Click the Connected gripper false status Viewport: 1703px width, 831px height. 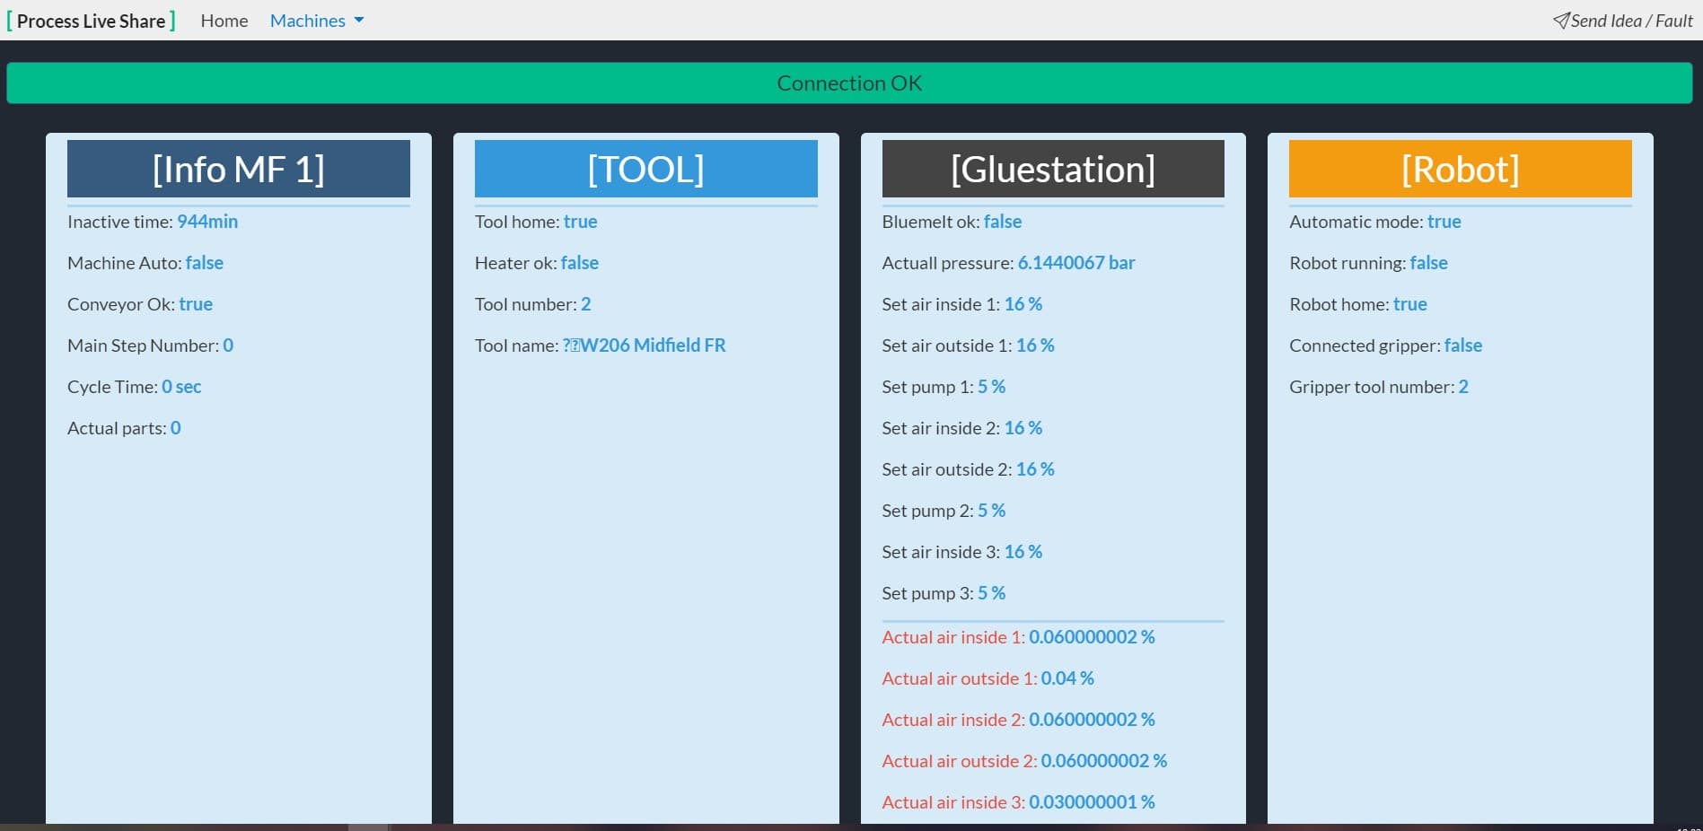pyautogui.click(x=1462, y=346)
